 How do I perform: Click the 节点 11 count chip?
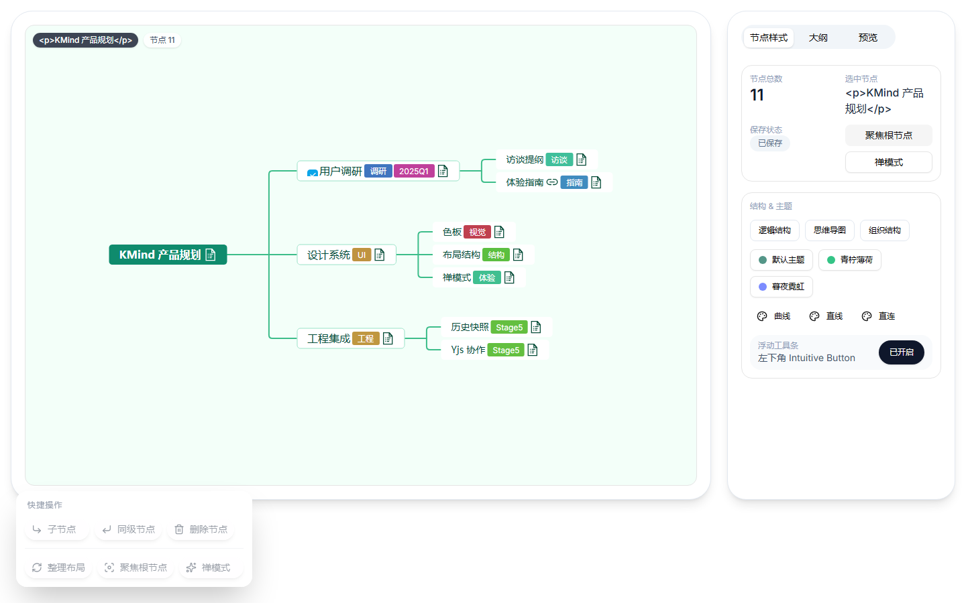tap(162, 40)
